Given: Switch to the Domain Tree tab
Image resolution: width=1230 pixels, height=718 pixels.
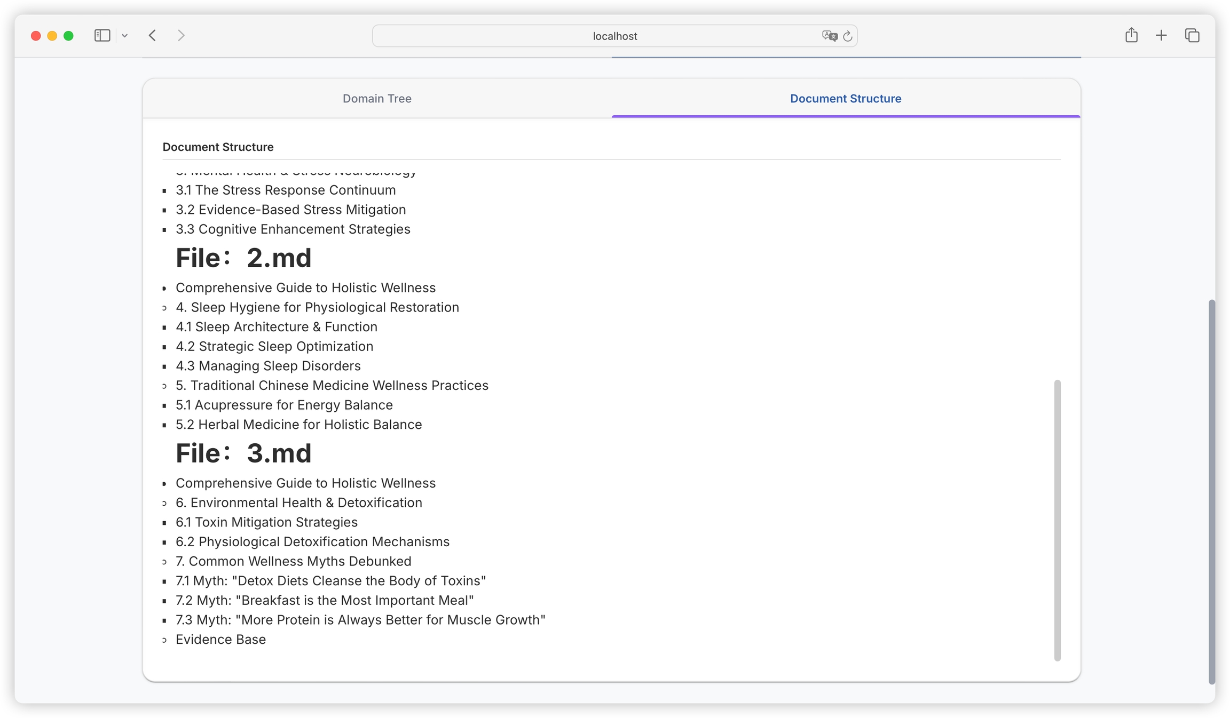Looking at the screenshot, I should click(x=377, y=98).
